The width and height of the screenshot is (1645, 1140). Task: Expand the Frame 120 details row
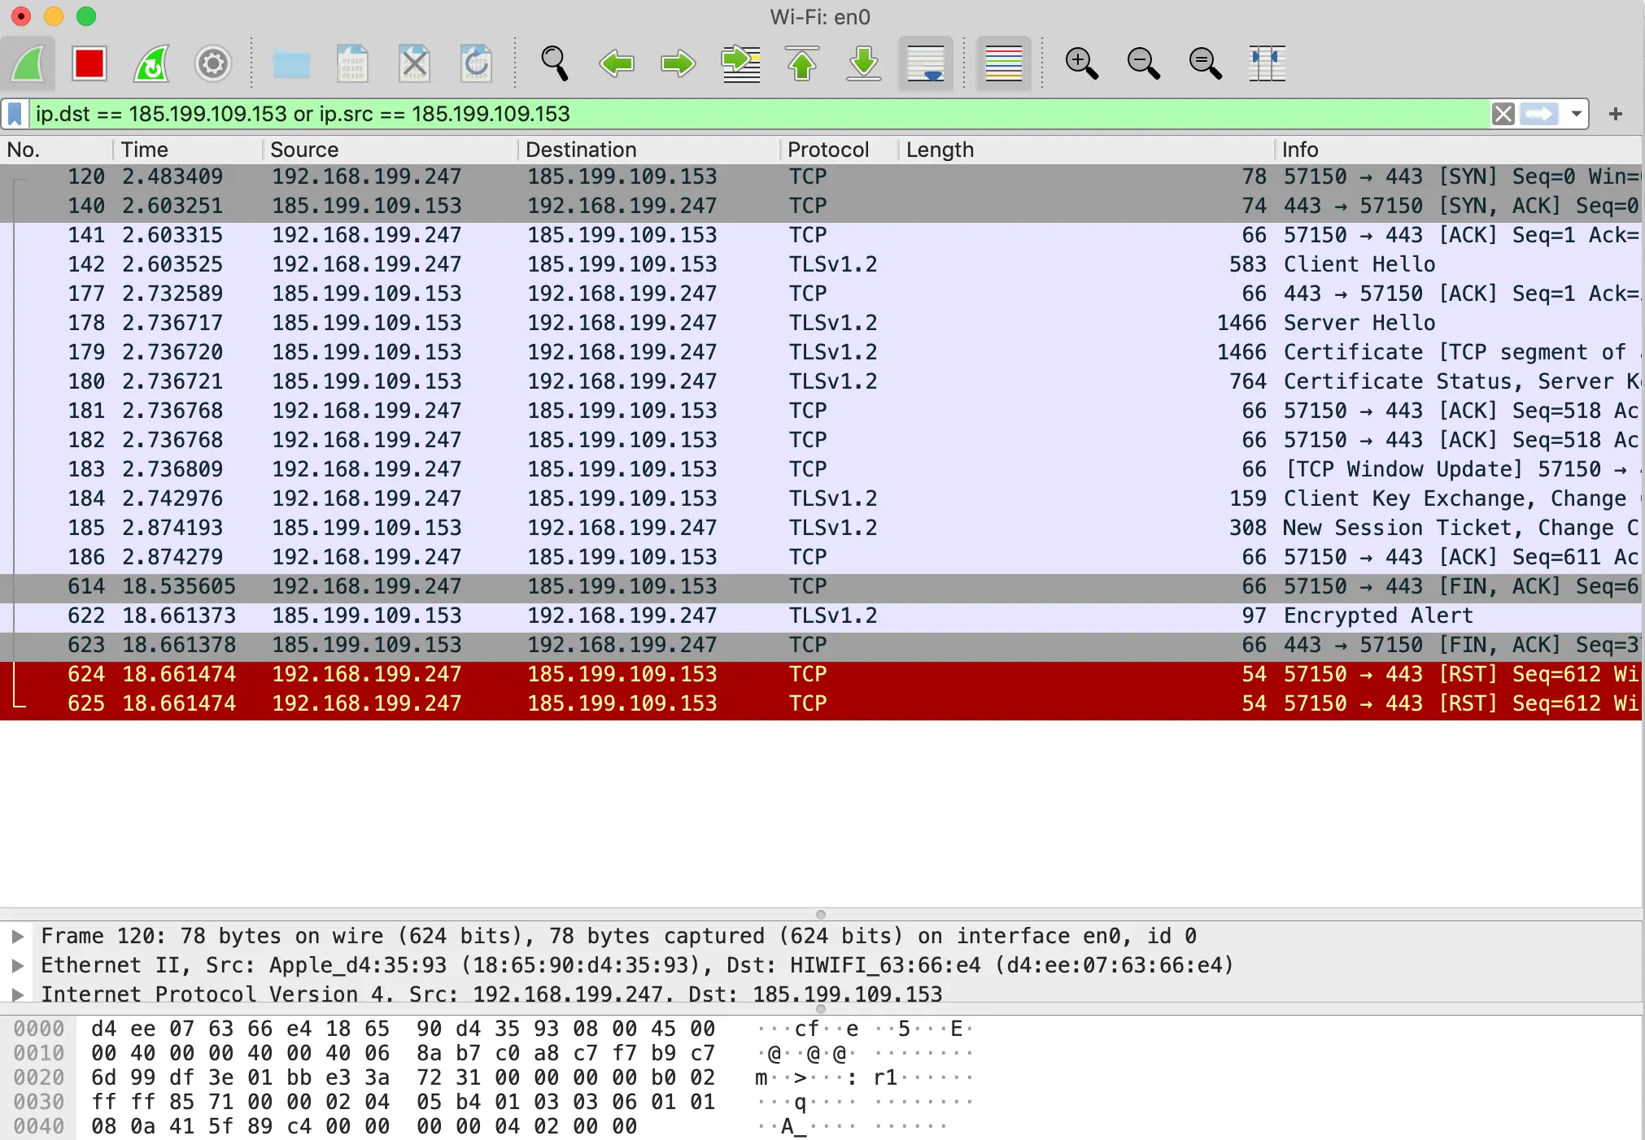tap(17, 936)
